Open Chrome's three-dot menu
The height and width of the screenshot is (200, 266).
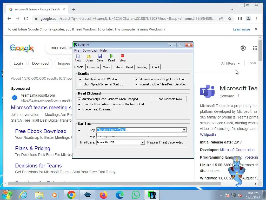coord(257,18)
